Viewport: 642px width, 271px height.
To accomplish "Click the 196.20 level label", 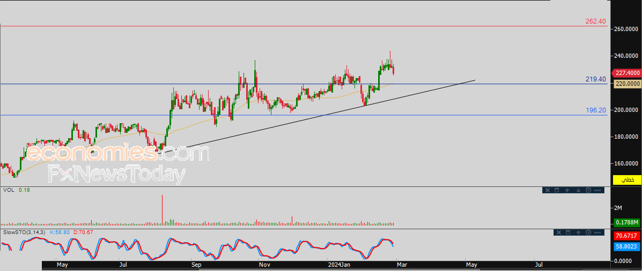I will (595, 110).
